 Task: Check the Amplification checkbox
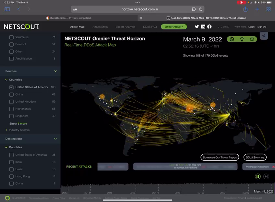pos(11,59)
